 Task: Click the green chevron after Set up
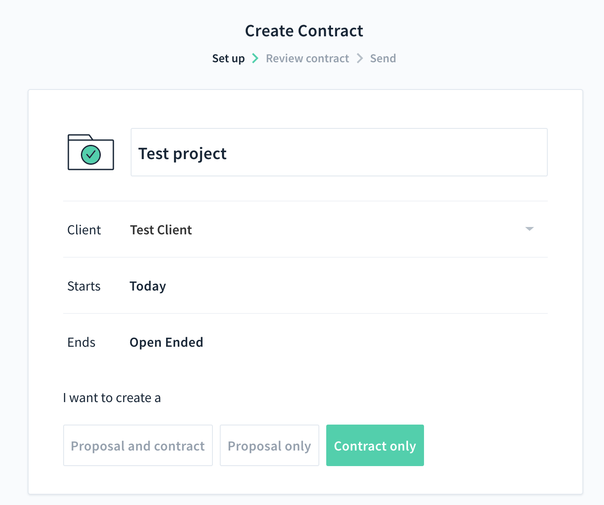[x=255, y=58]
